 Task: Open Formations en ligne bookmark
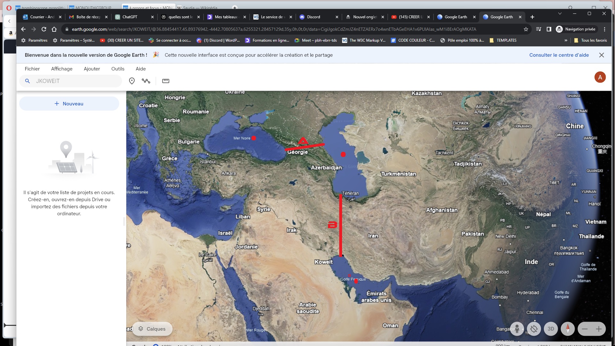pos(267,40)
